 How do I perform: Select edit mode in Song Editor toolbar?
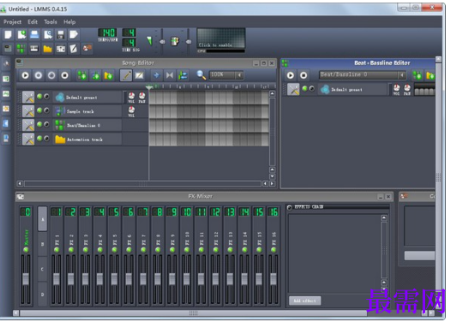point(139,75)
